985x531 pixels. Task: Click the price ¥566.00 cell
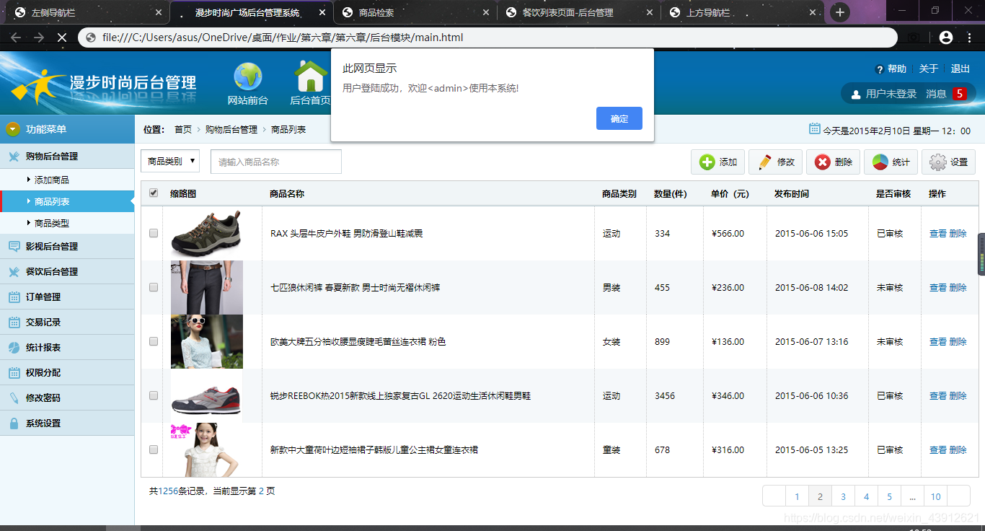[x=728, y=233]
